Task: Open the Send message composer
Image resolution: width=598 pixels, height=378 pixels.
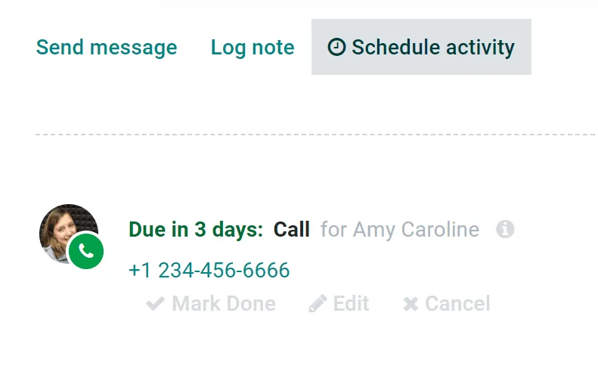Action: click(x=107, y=48)
